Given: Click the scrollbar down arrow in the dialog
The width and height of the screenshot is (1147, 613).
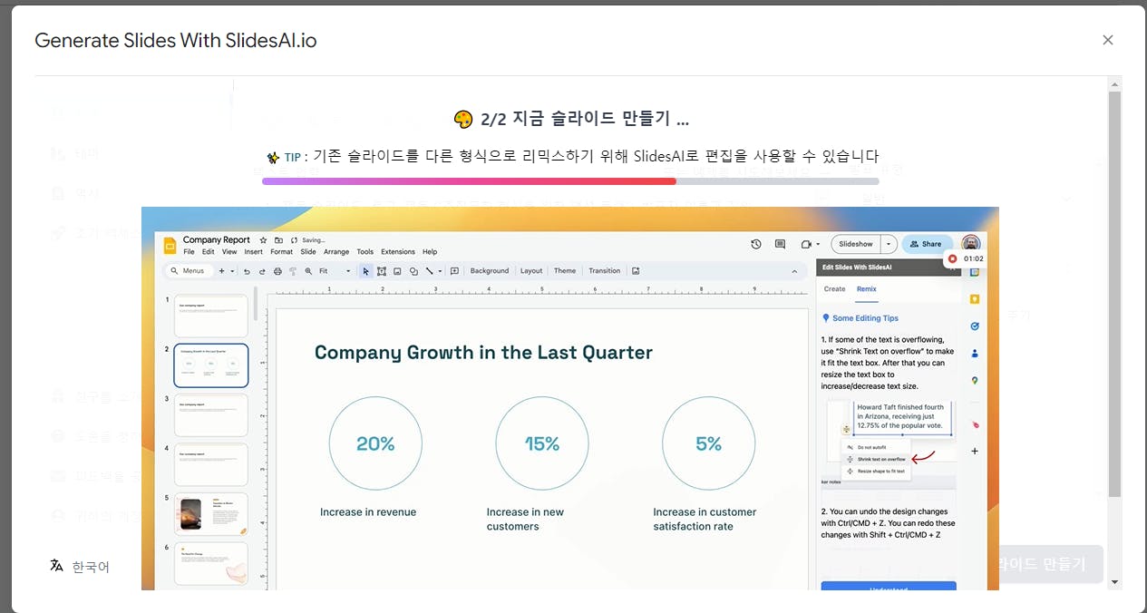Looking at the screenshot, I should (1114, 582).
